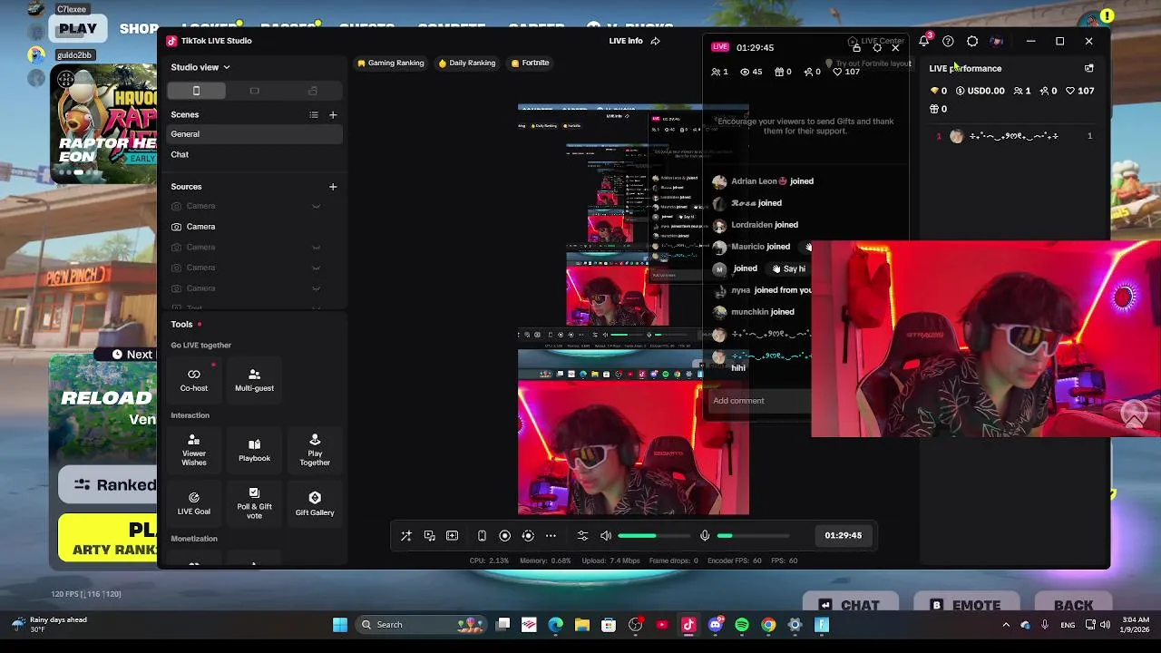The height and width of the screenshot is (653, 1161).
Task: Open the profile avatar menu
Action: click(x=996, y=41)
